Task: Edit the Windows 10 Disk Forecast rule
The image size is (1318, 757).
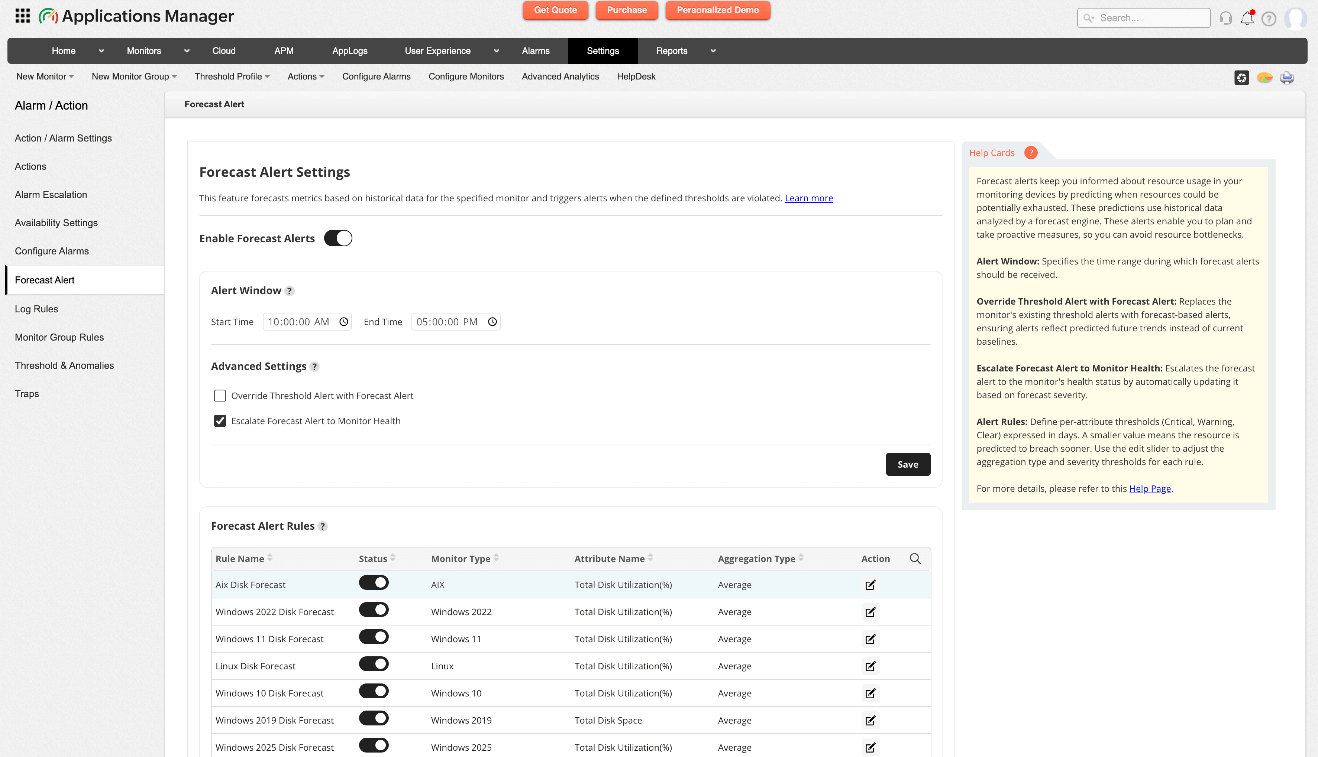Action: click(x=870, y=693)
